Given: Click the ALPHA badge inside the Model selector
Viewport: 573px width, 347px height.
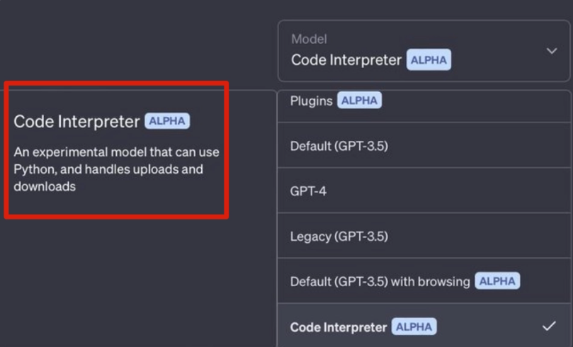Looking at the screenshot, I should (x=429, y=60).
